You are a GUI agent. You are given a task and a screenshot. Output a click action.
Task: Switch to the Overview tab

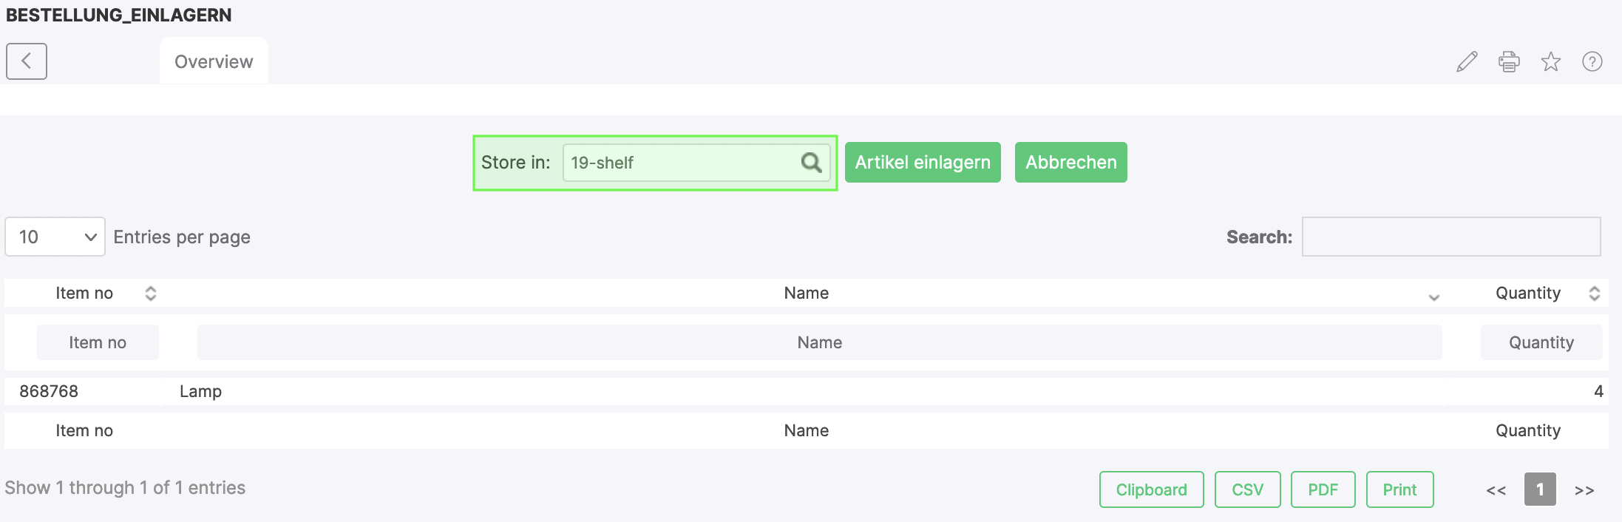pos(214,61)
